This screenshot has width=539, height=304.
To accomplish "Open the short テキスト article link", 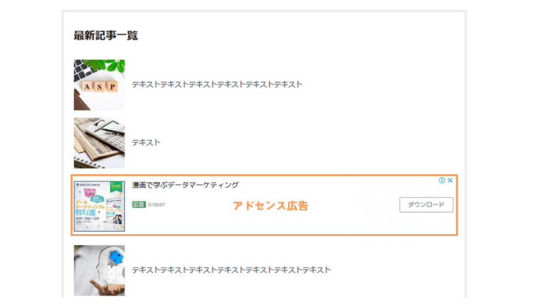I will click(x=146, y=142).
